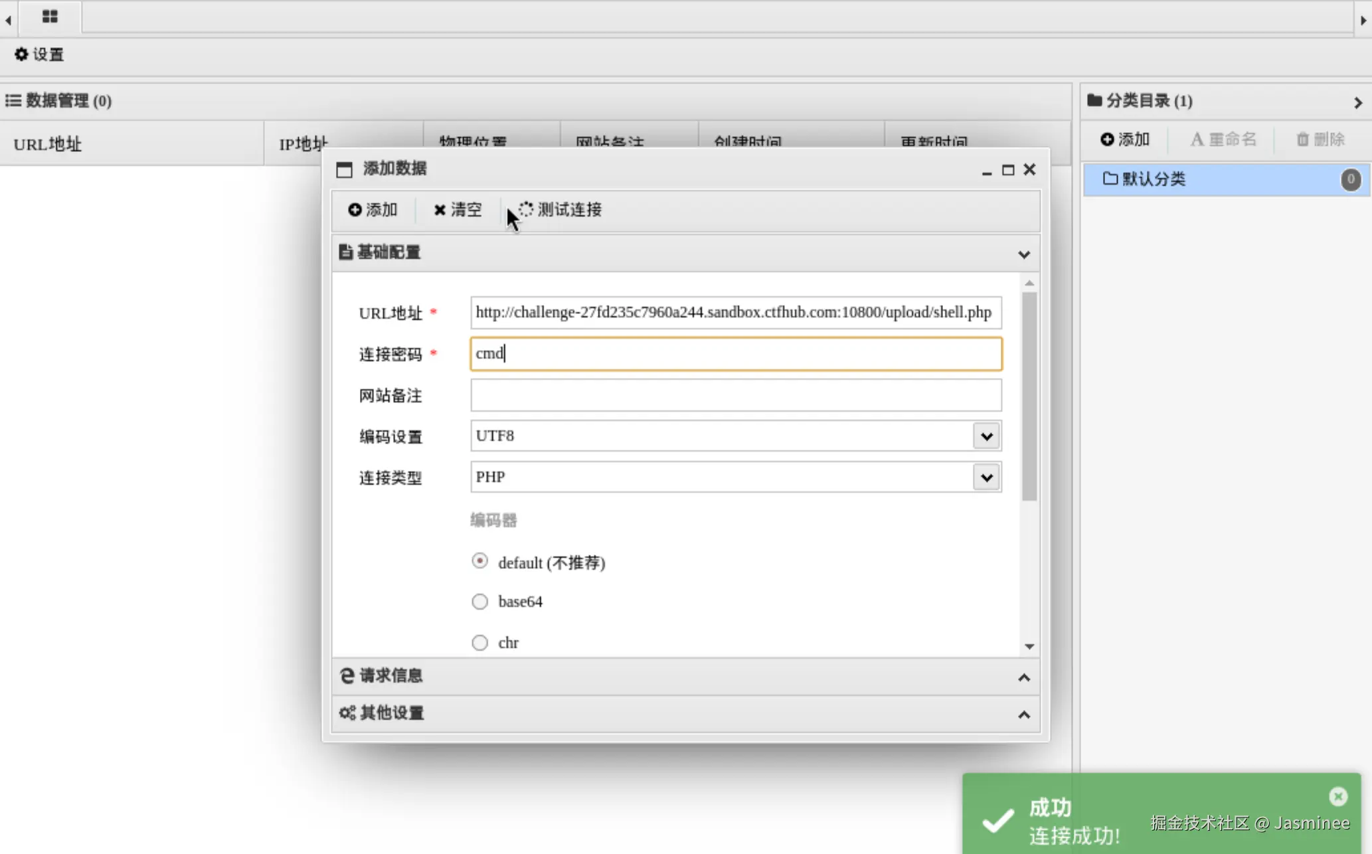Open the 设置 gear settings
This screenshot has height=854, width=1372.
[39, 54]
